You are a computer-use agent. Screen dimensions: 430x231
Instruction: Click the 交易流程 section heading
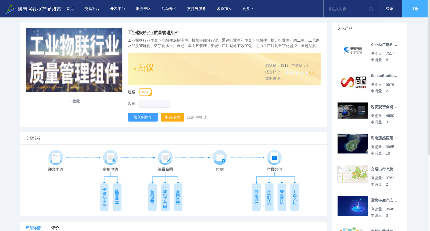33,138
